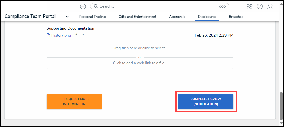284x127 pixels.
Task: Switch to the Gifts and Entertainment tab
Action: tap(137, 17)
